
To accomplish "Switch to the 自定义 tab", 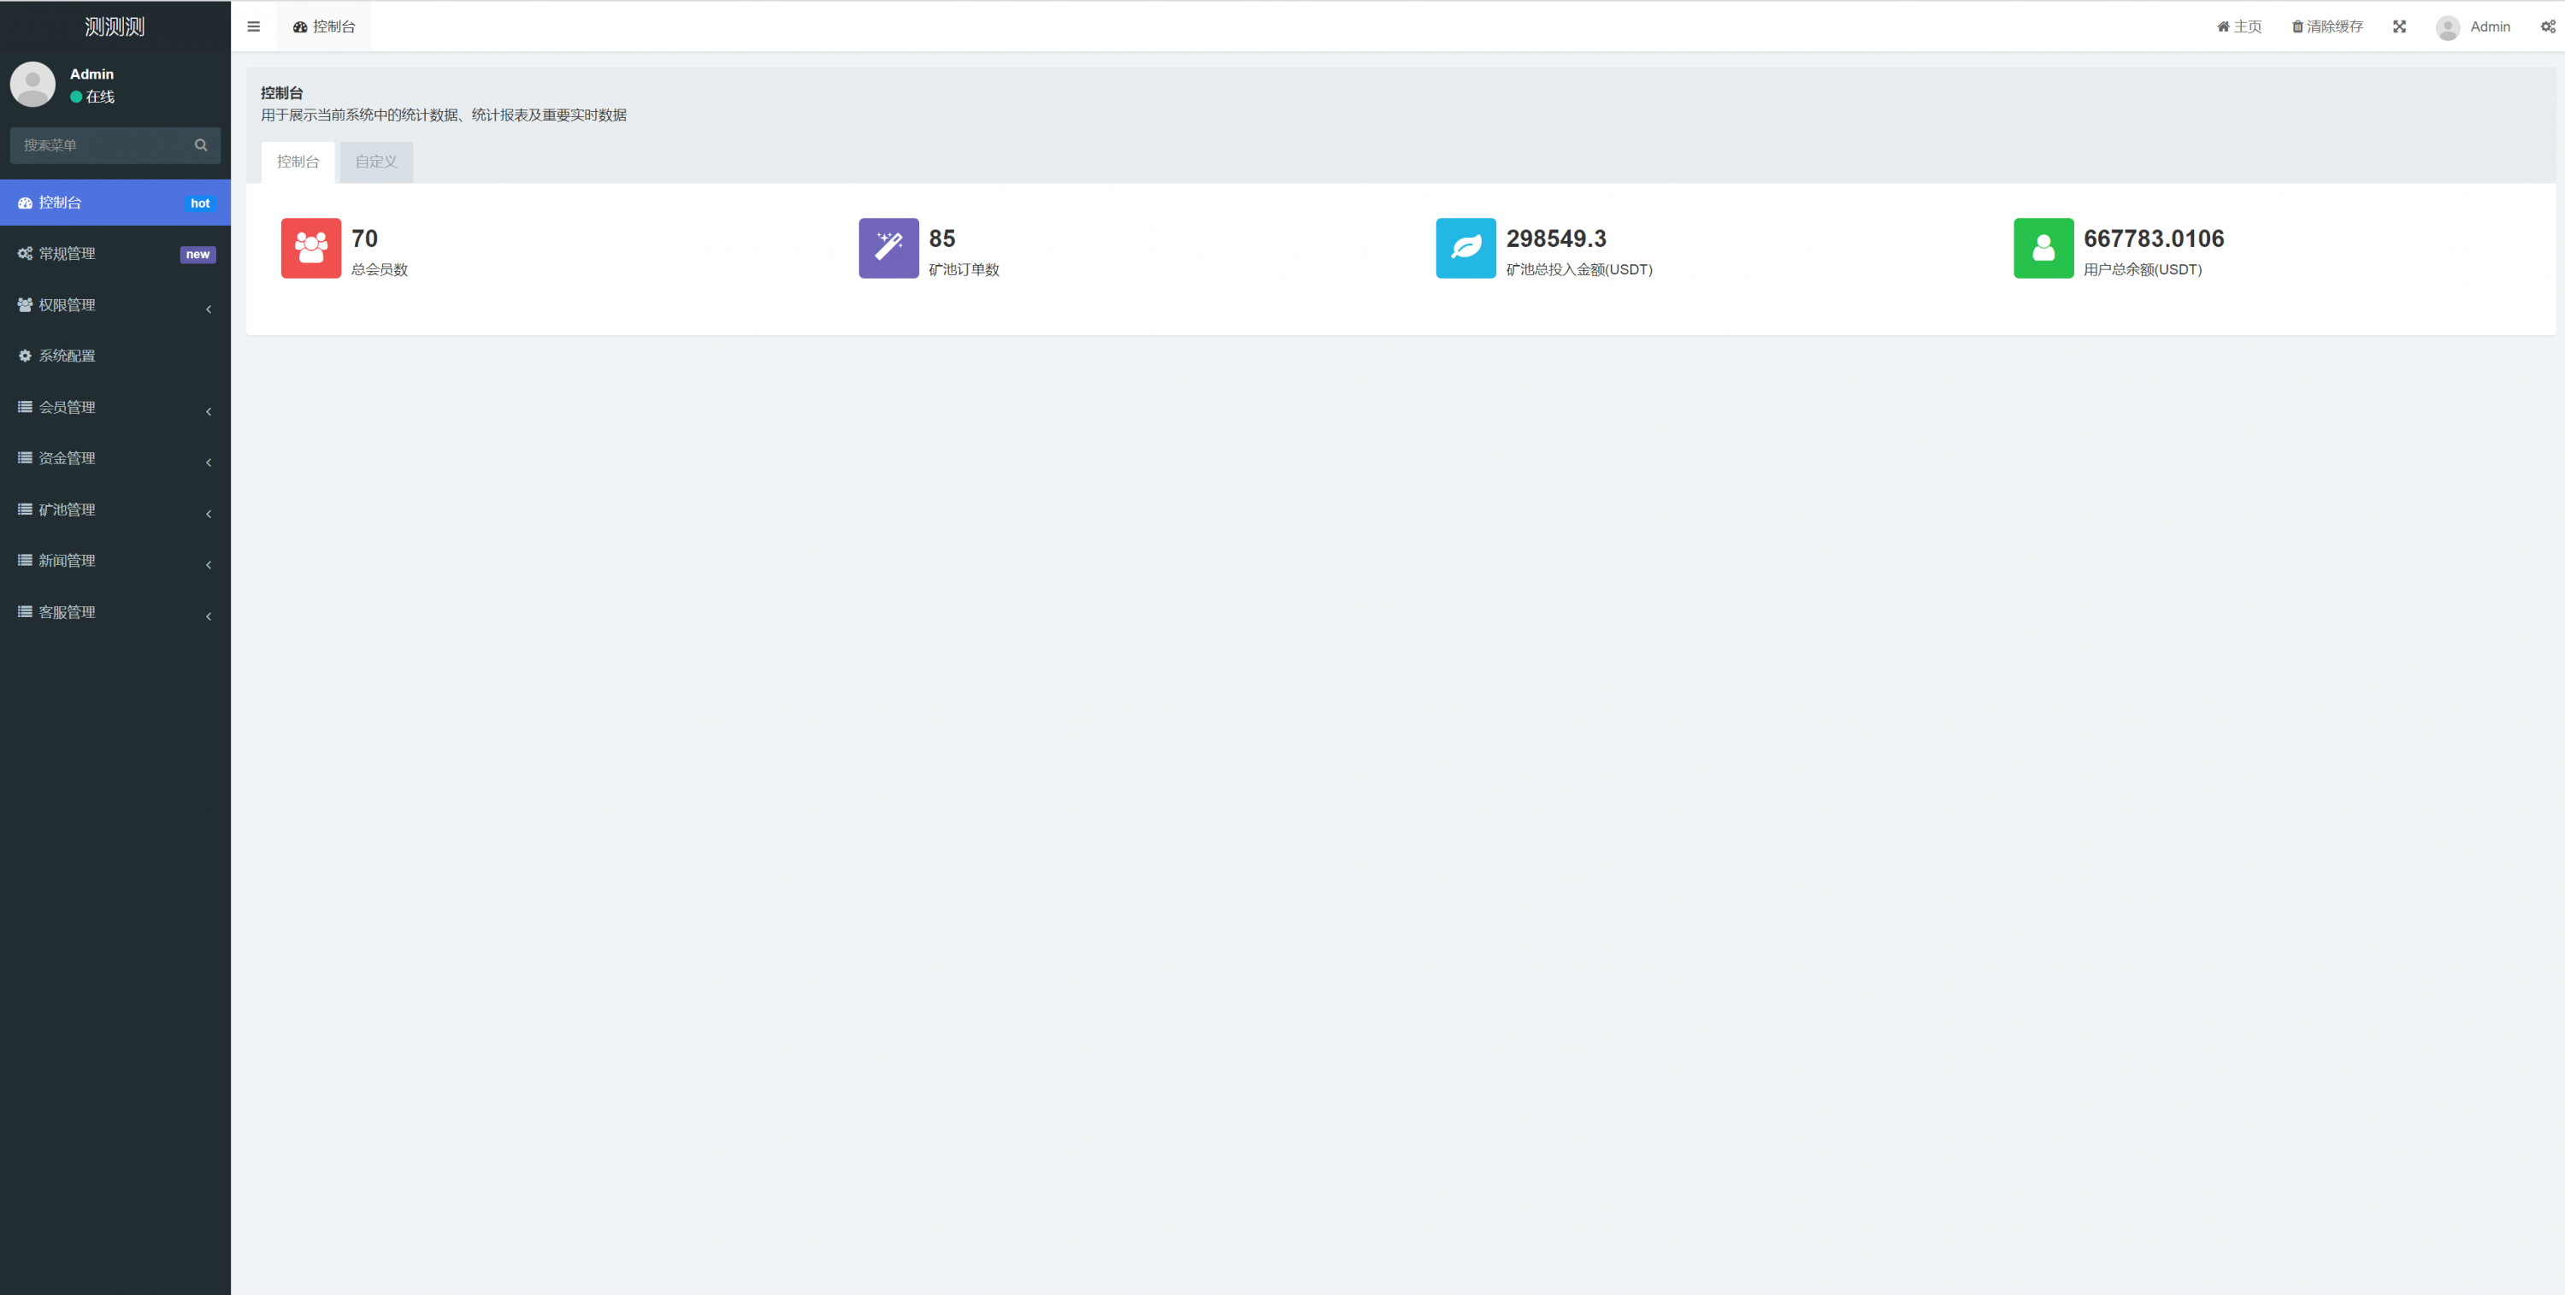I will pos(376,162).
